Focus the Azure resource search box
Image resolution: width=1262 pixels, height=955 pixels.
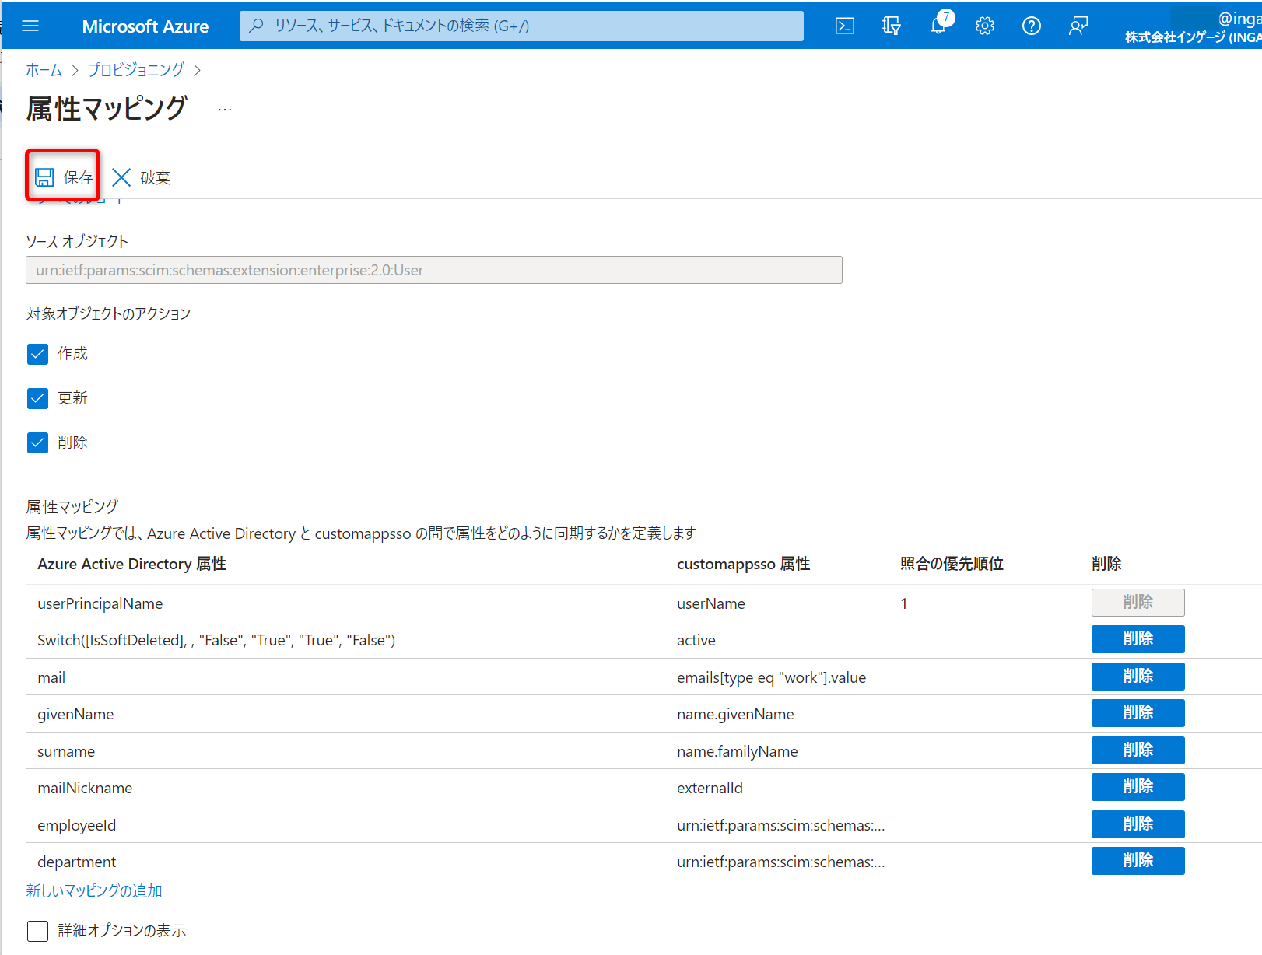coord(521,26)
